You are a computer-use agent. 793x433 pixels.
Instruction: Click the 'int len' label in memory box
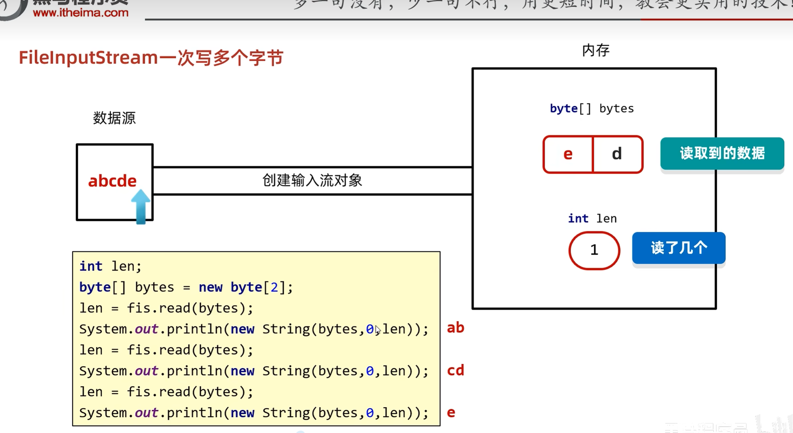(x=592, y=219)
